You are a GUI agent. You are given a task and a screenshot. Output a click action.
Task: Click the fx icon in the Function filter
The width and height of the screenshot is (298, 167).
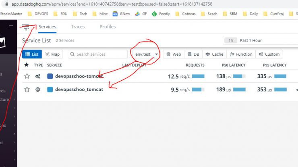click(x=232, y=54)
